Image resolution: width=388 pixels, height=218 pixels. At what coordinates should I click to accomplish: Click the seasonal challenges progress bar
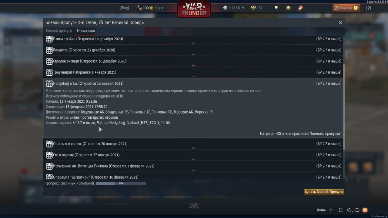tap(121, 183)
